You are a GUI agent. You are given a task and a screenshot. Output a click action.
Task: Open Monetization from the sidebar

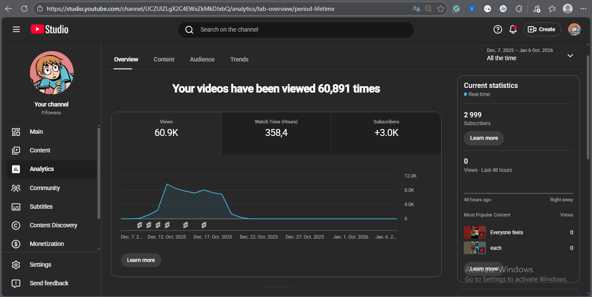(46, 244)
